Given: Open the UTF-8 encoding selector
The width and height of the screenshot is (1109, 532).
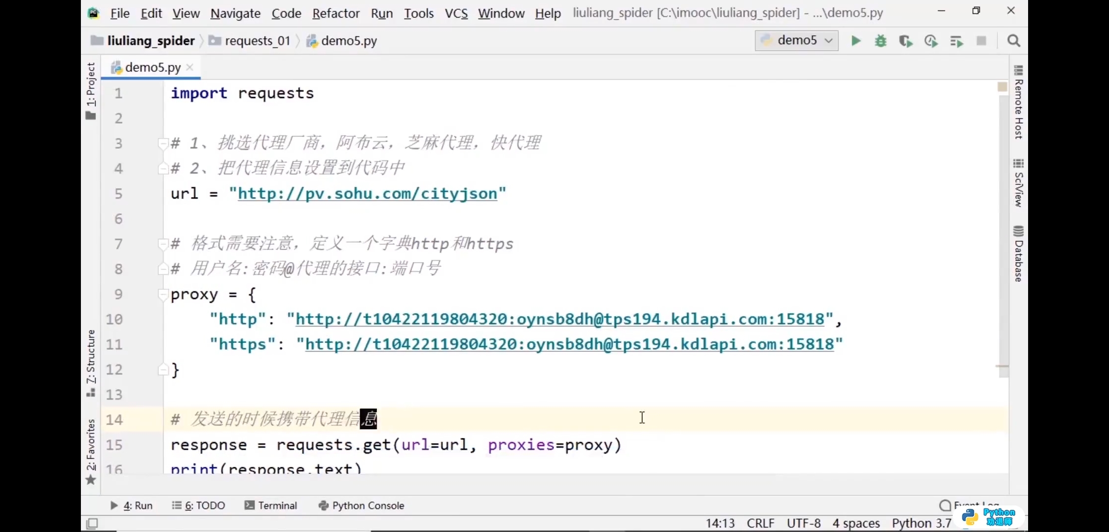Looking at the screenshot, I should point(803,523).
